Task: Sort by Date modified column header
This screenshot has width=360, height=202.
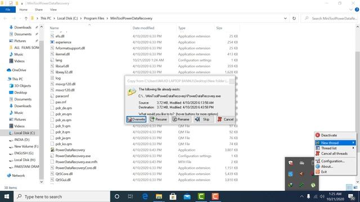Action: tap(143, 28)
